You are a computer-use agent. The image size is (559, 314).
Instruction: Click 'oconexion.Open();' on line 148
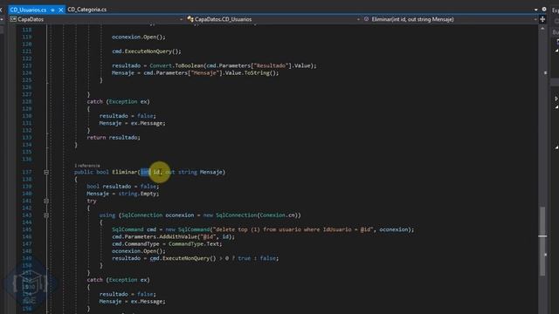pyautogui.click(x=139, y=251)
